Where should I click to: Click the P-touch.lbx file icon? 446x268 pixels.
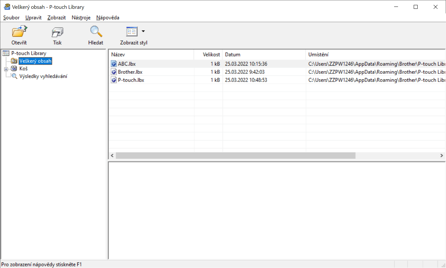(x=114, y=80)
